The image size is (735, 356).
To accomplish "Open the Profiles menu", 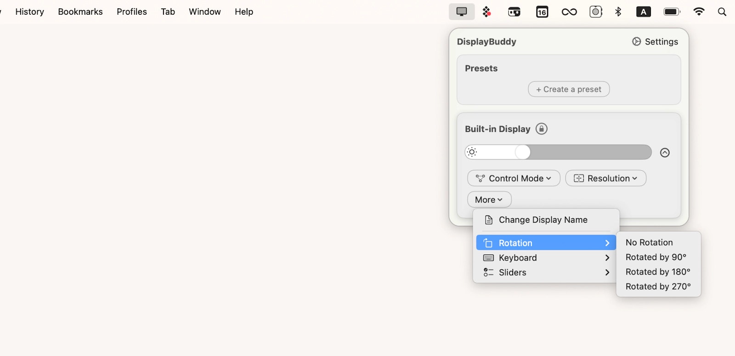I will (132, 12).
